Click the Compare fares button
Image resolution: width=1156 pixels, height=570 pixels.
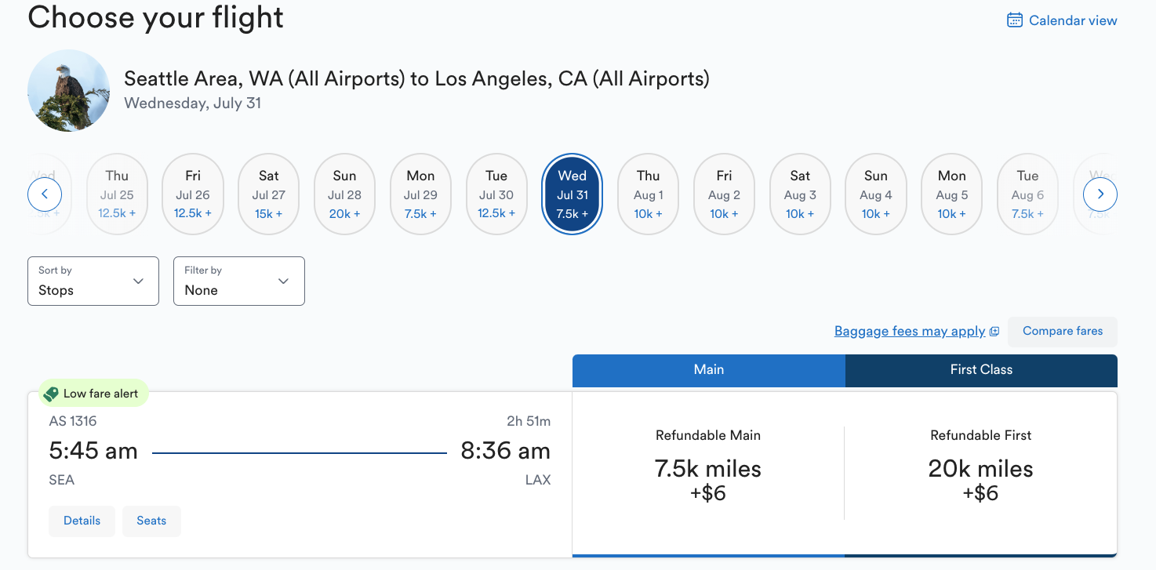[1062, 331]
